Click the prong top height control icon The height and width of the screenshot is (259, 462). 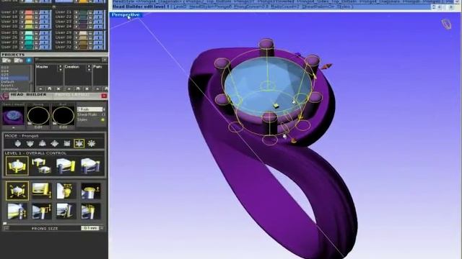point(90,191)
